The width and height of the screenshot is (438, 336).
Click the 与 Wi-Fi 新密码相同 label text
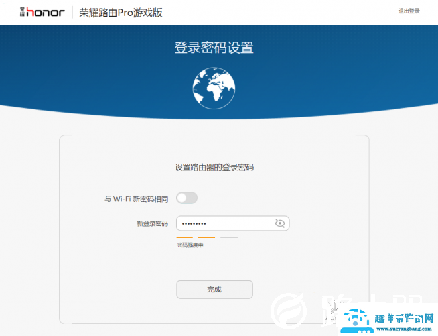coord(136,199)
